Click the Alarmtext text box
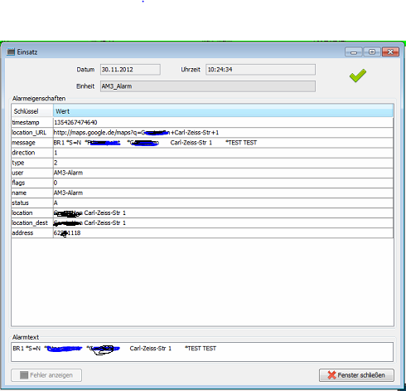 pyautogui.click(x=202, y=352)
